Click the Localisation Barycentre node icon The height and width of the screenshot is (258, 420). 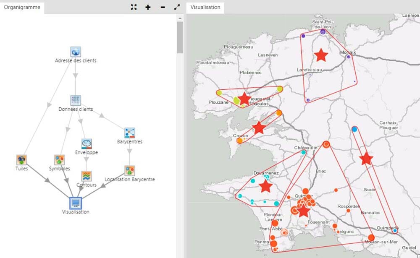(x=129, y=170)
